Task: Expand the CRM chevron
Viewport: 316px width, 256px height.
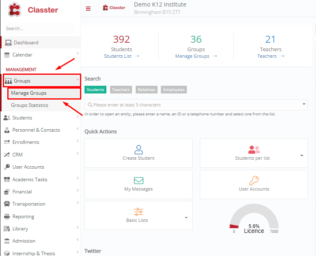Action: pyautogui.click(x=78, y=154)
